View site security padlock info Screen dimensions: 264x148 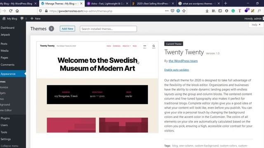pos(46,11)
